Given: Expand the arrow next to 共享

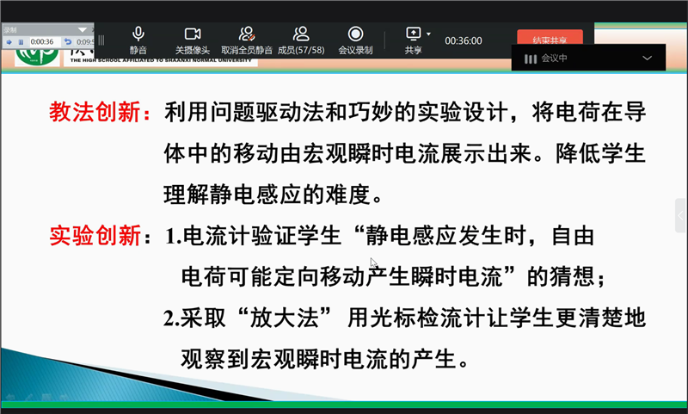Looking at the screenshot, I should tap(428, 35).
